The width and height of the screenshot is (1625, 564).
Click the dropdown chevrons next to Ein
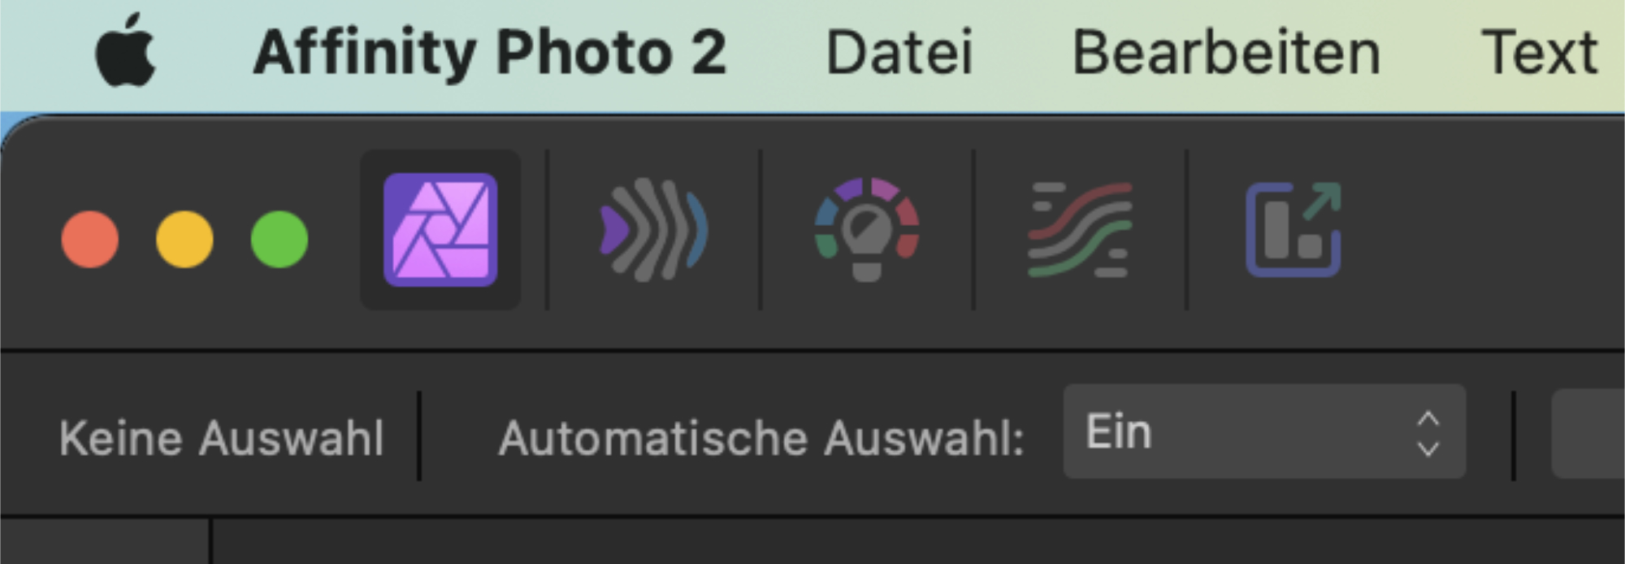point(1428,435)
